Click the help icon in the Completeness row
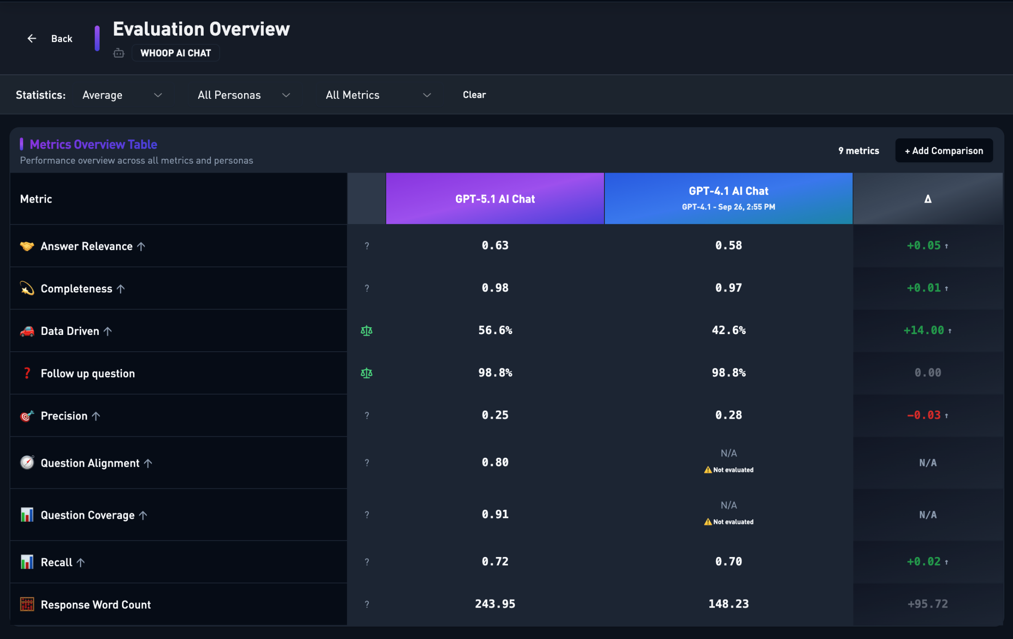 pos(367,289)
